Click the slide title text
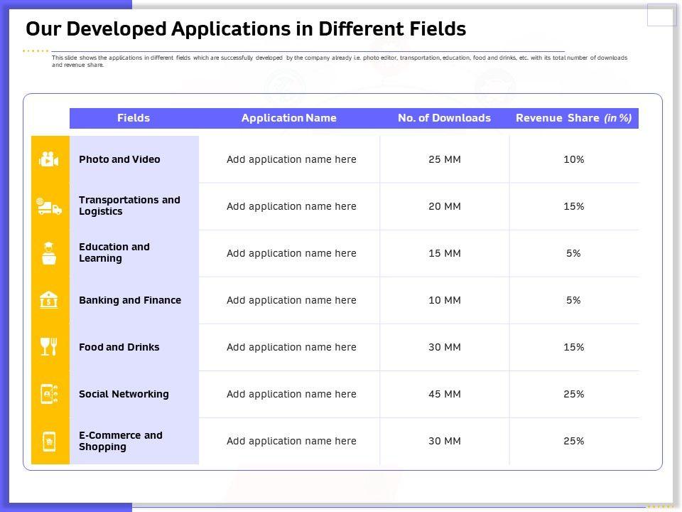The width and height of the screenshot is (682, 512). pos(246,29)
